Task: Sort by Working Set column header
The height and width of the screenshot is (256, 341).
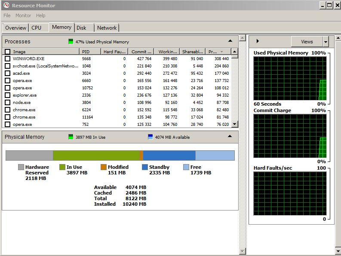Action: tap(167, 52)
